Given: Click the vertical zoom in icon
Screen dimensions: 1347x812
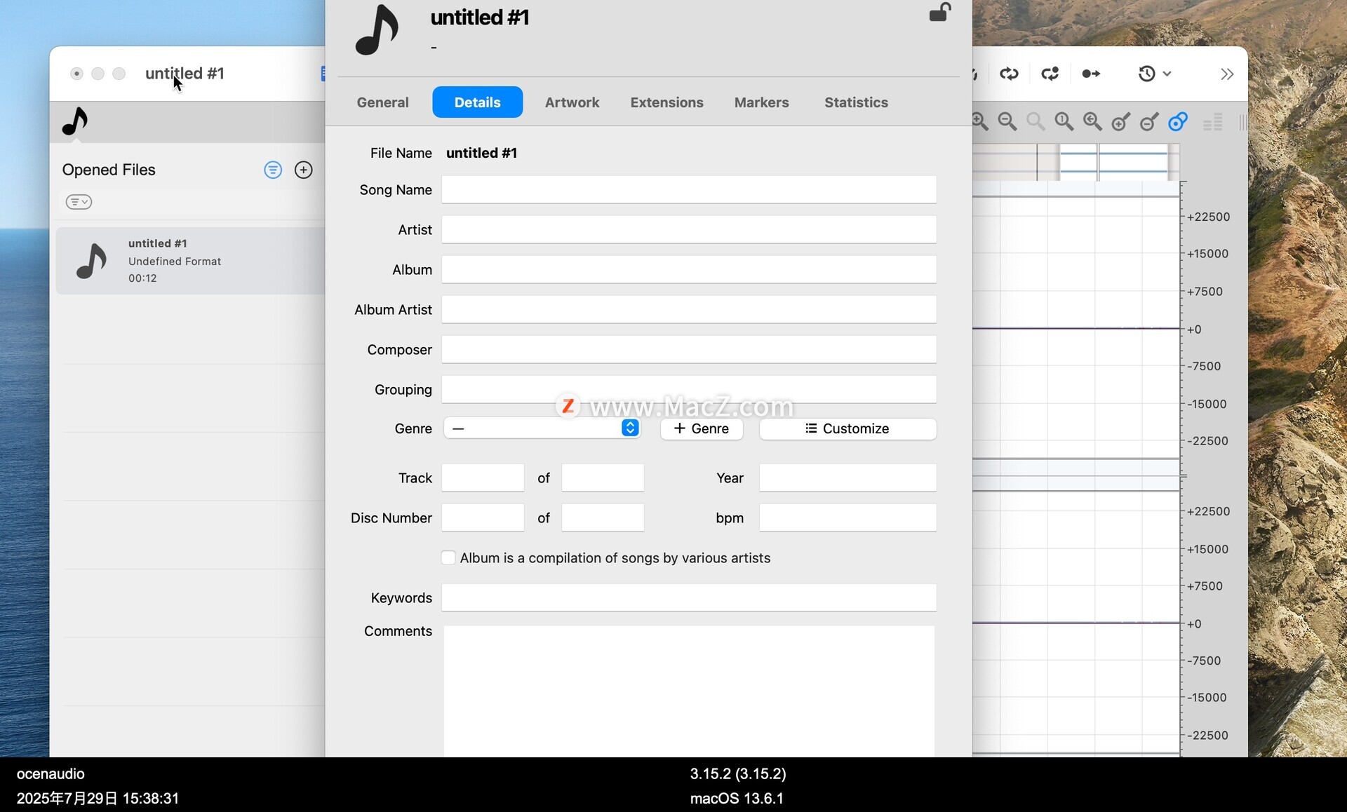Looking at the screenshot, I should coord(1121,122).
